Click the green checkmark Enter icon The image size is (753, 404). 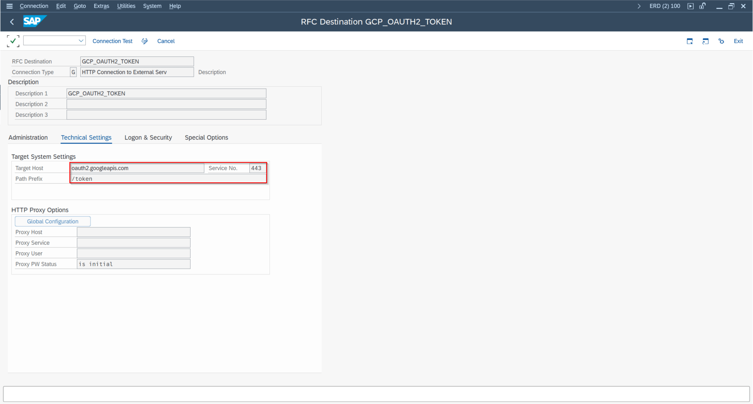pos(13,41)
